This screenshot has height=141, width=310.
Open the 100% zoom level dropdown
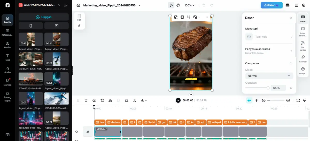pos(190,5)
